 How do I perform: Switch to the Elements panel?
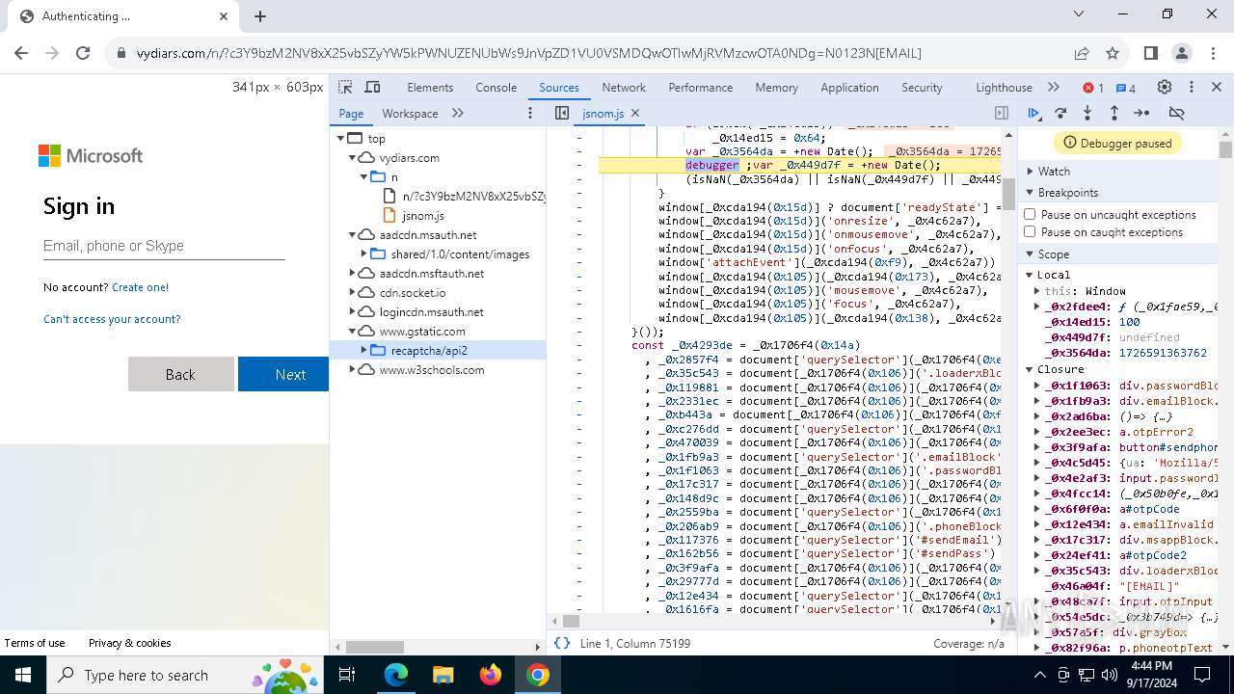pos(430,87)
